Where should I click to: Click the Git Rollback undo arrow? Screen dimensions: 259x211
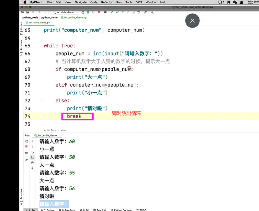[x=139, y=12]
